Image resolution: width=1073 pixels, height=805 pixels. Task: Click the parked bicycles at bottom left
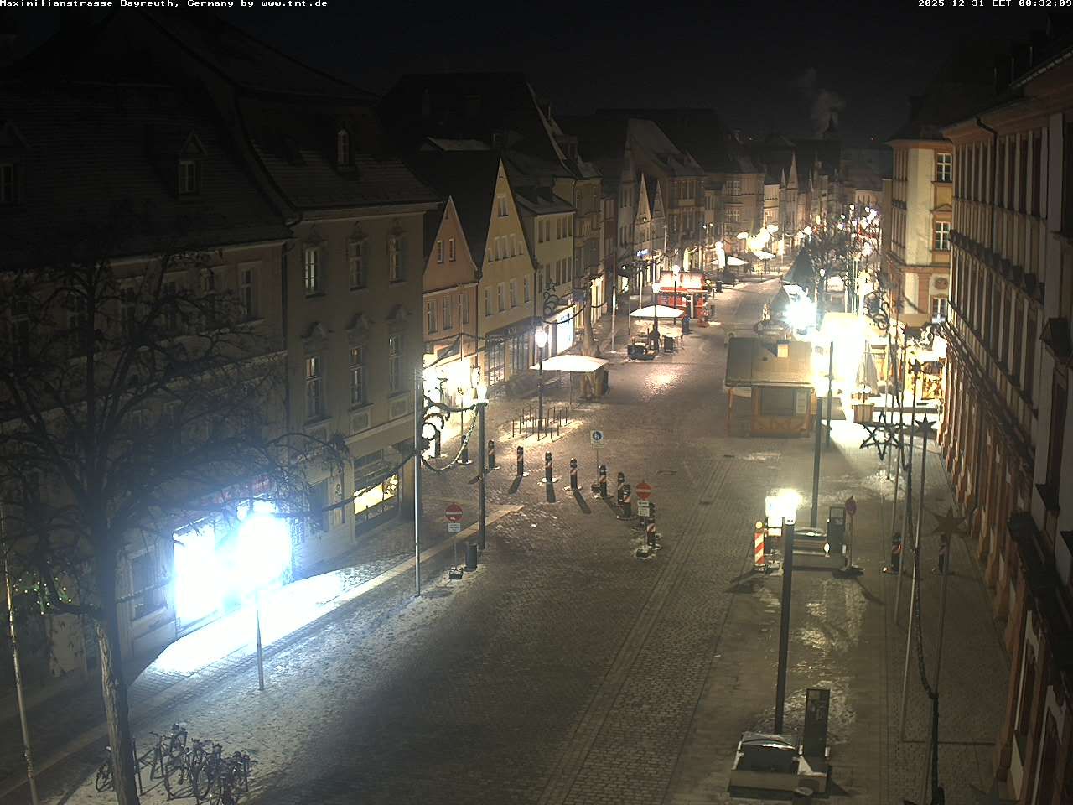(180, 761)
